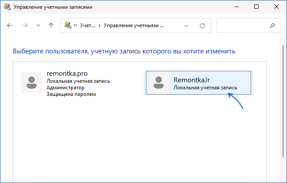Maximize the account management window
Screen dimensions: 287x183
256,7
